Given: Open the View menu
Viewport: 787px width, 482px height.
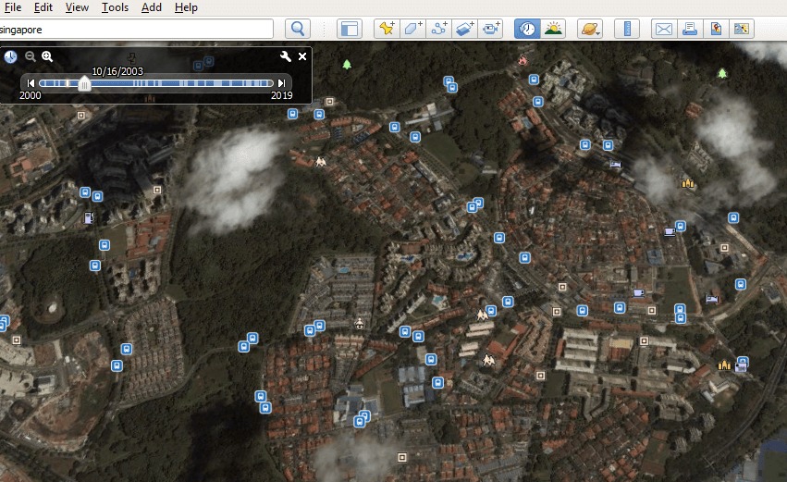Looking at the screenshot, I should coord(77,7).
